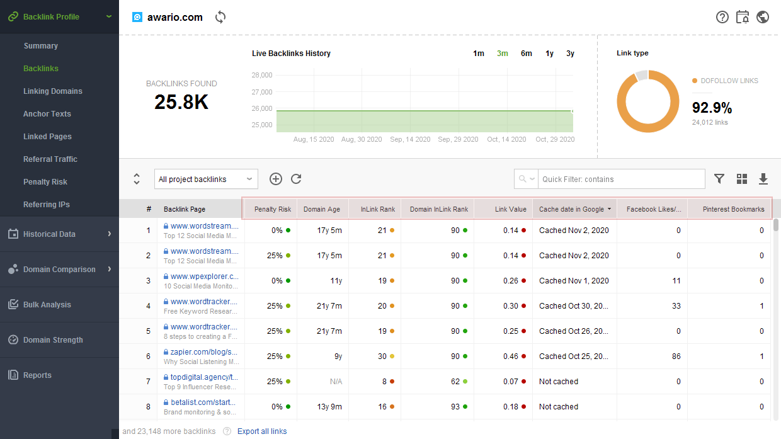The height and width of the screenshot is (439, 781).
Task: Click the awario.com project favicon
Action: 137,17
